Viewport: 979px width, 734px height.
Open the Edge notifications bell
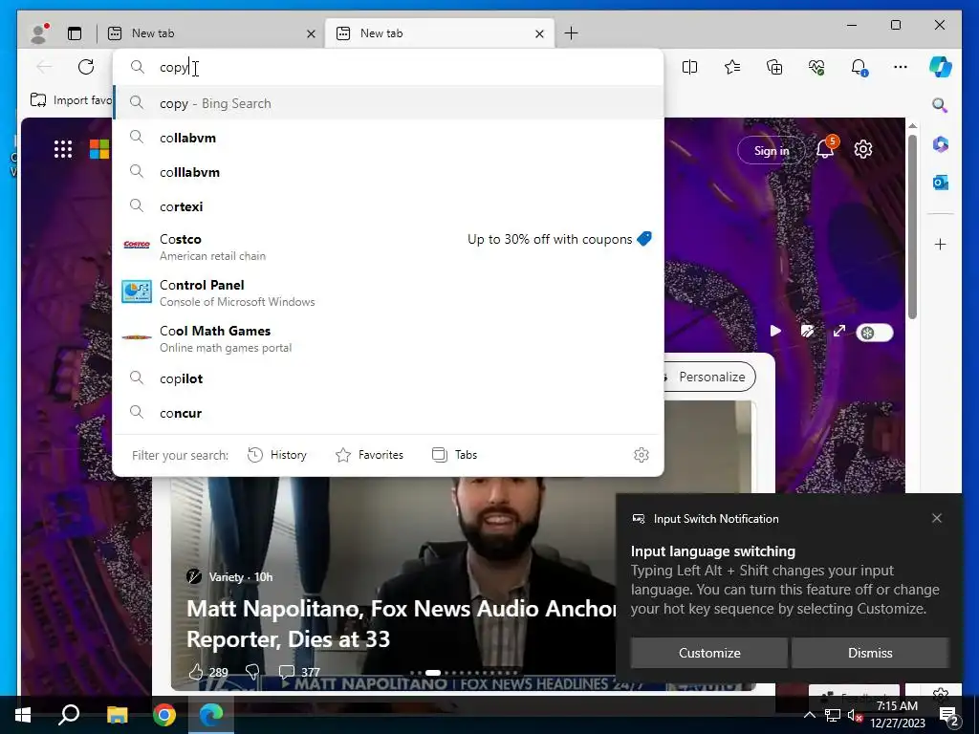[859, 67]
